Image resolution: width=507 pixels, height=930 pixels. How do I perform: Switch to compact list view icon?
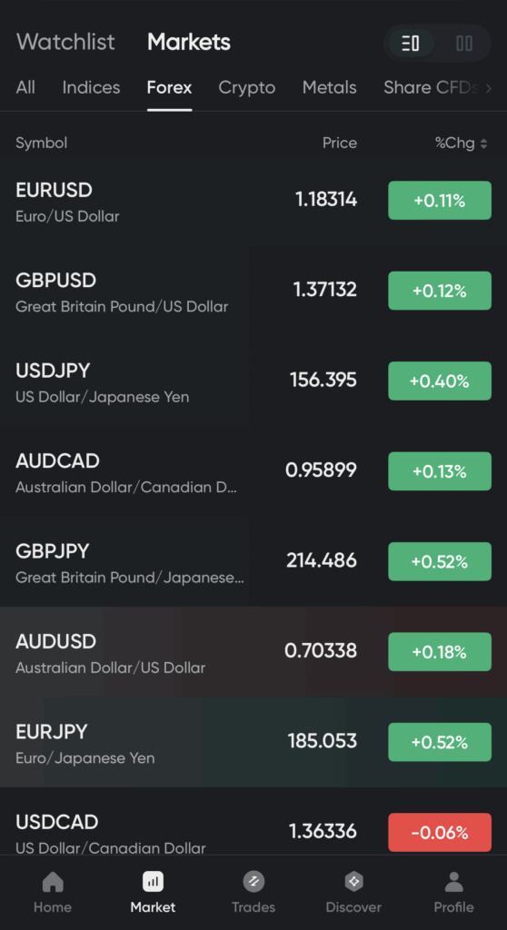pyautogui.click(x=410, y=44)
